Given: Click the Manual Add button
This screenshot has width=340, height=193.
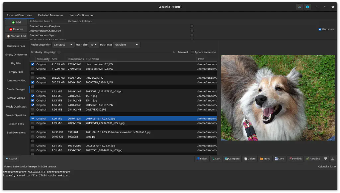Looking at the screenshot, I should (16, 36).
